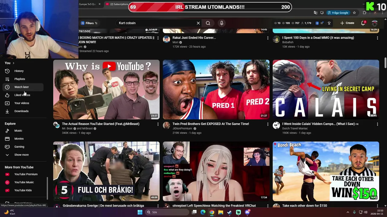The image size is (387, 217).
Task: Click the search magnifier button
Action: pyautogui.click(x=208, y=23)
